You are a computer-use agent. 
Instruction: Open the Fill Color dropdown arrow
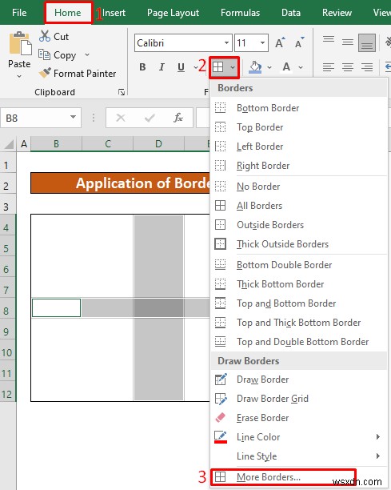coord(269,67)
